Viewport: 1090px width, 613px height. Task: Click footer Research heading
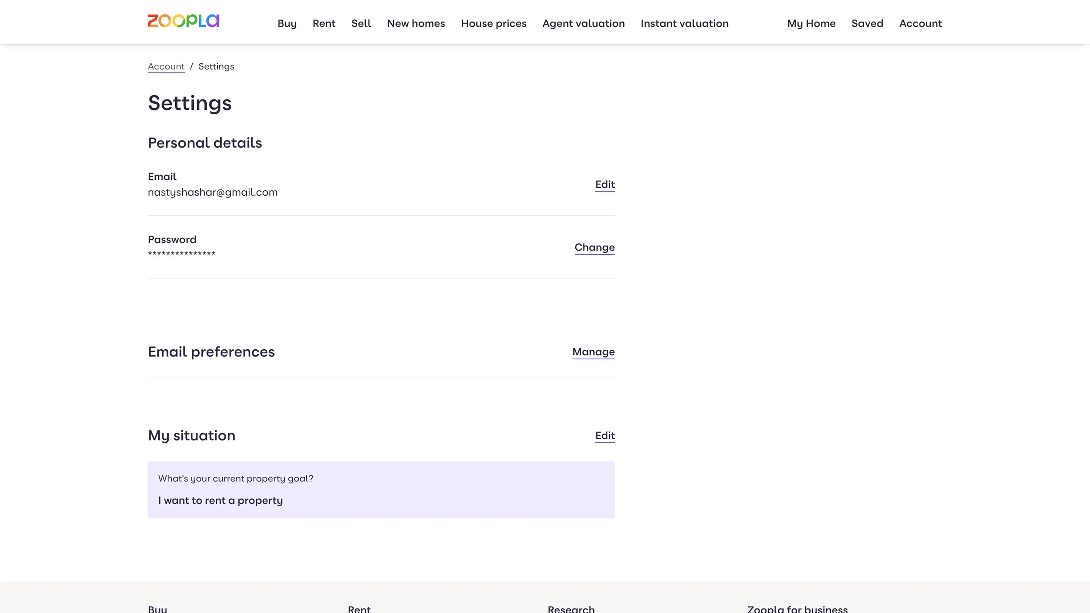(x=571, y=609)
